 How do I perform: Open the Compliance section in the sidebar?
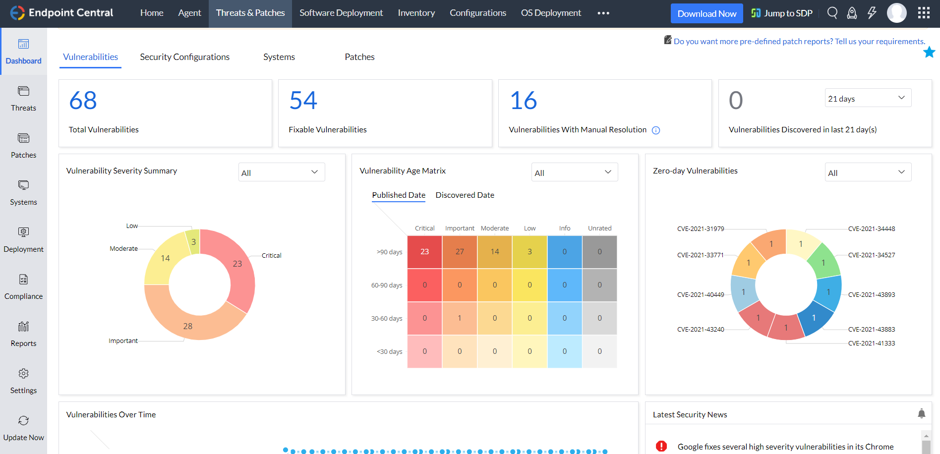click(23, 286)
